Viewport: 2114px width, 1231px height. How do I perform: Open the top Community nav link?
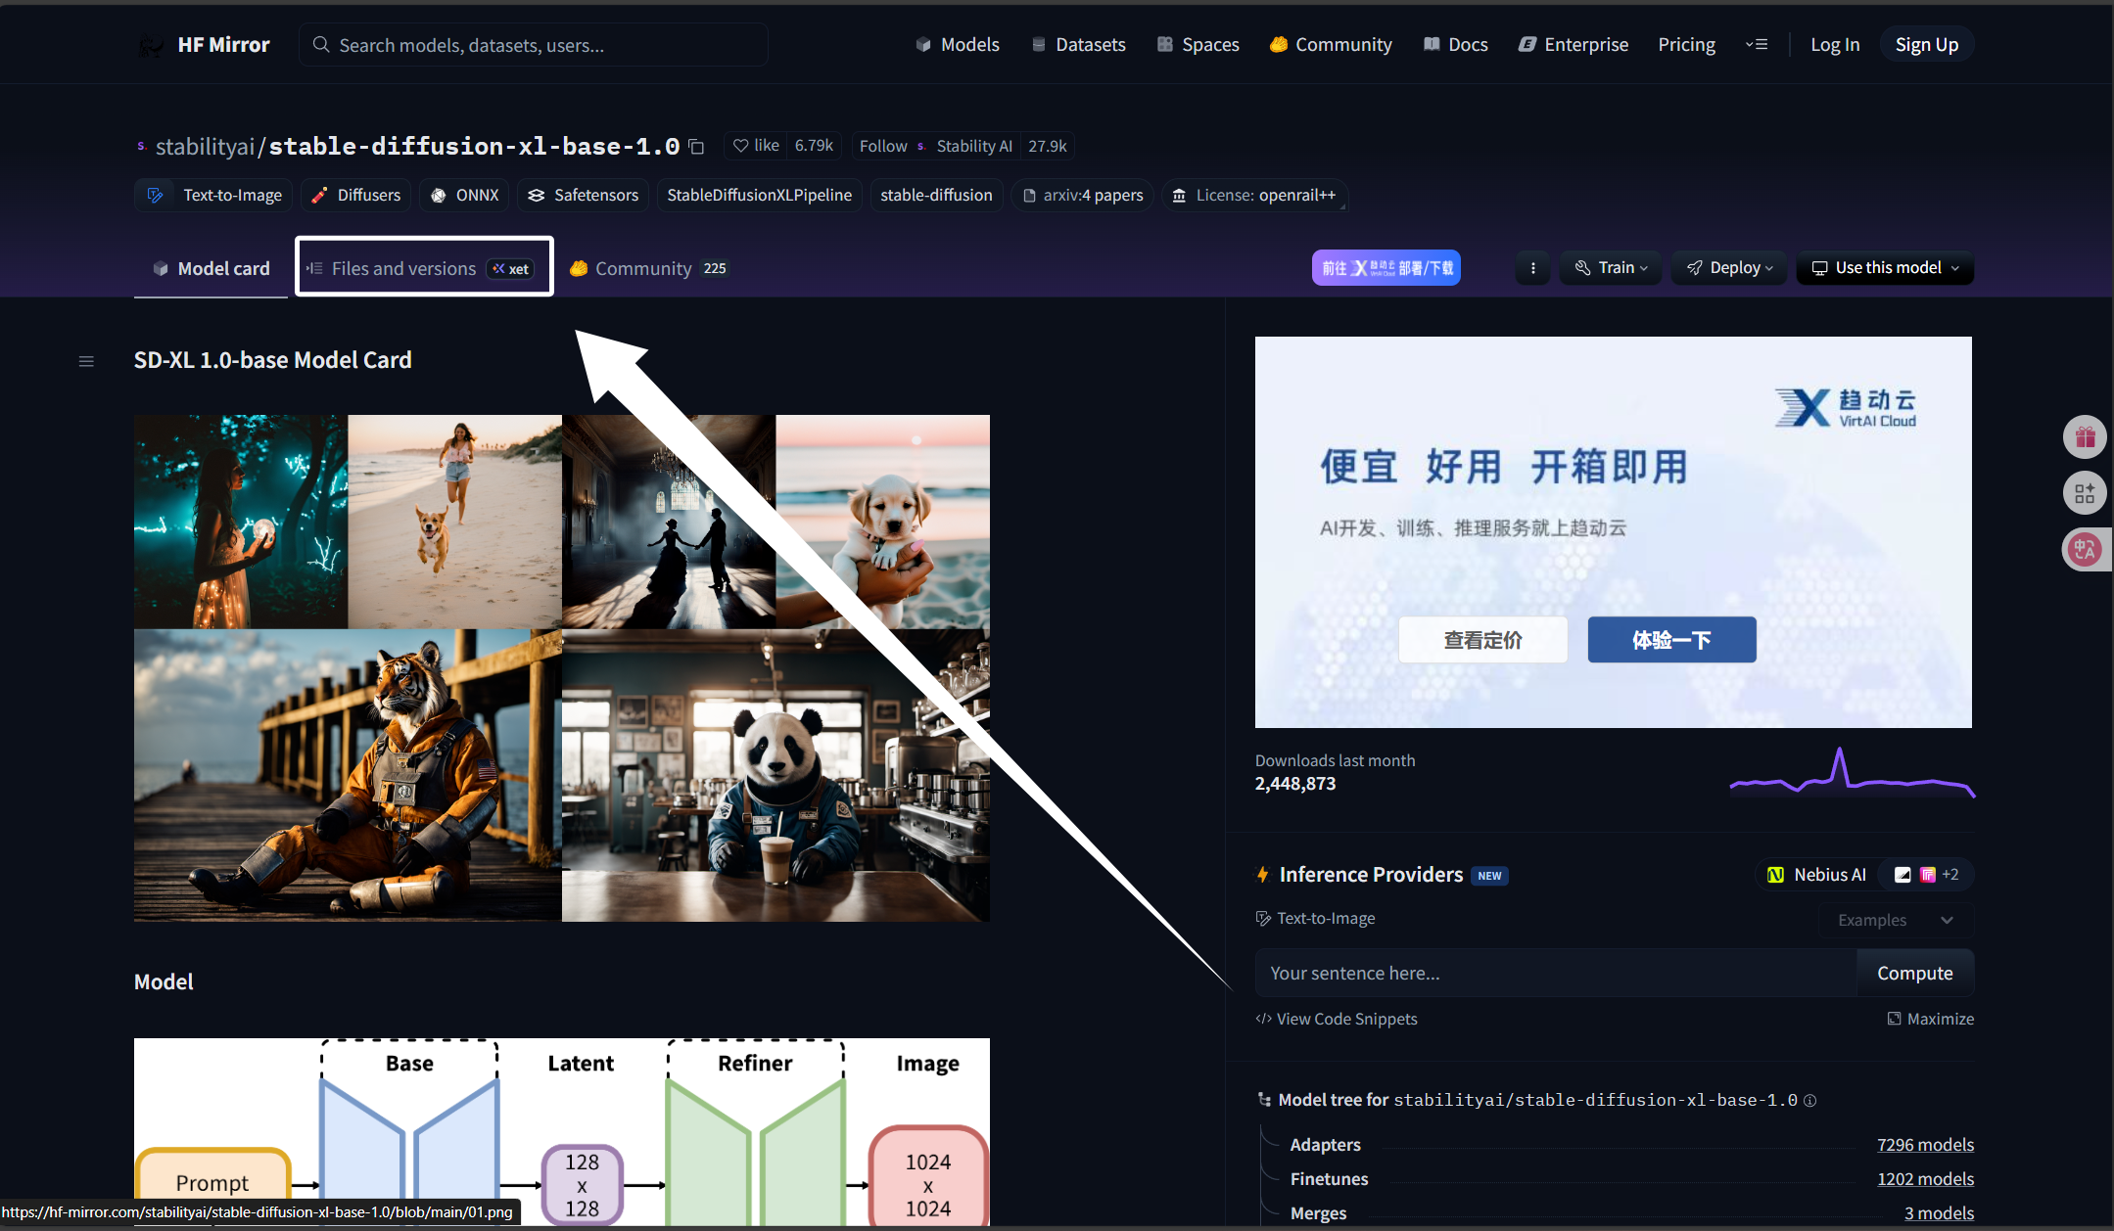[1331, 44]
